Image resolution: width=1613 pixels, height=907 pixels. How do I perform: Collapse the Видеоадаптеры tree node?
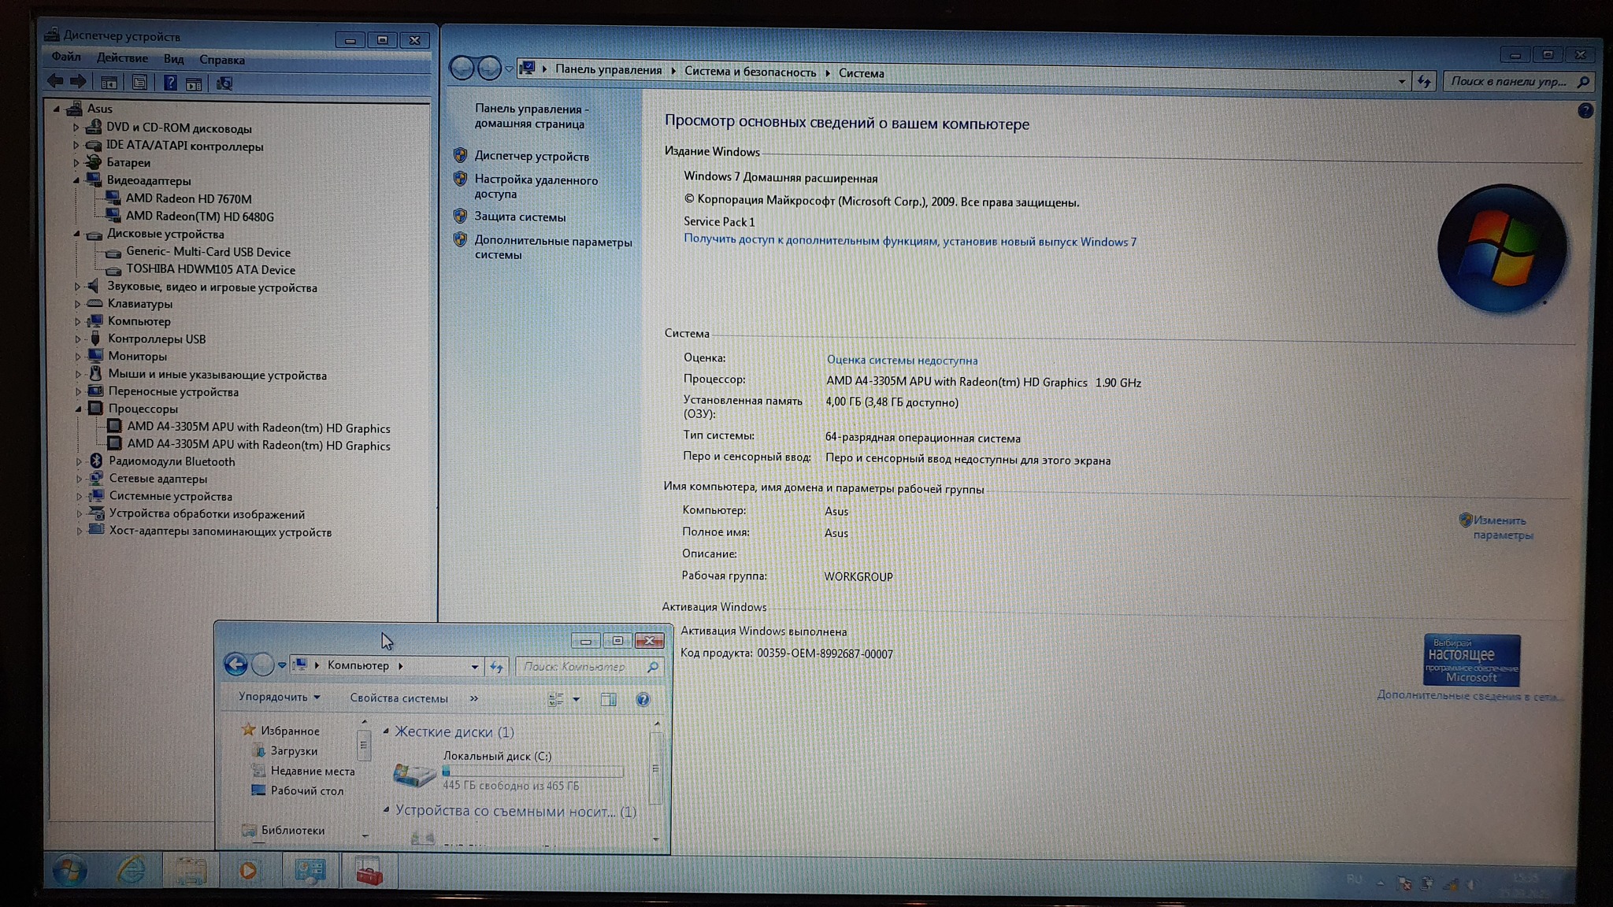(x=76, y=180)
